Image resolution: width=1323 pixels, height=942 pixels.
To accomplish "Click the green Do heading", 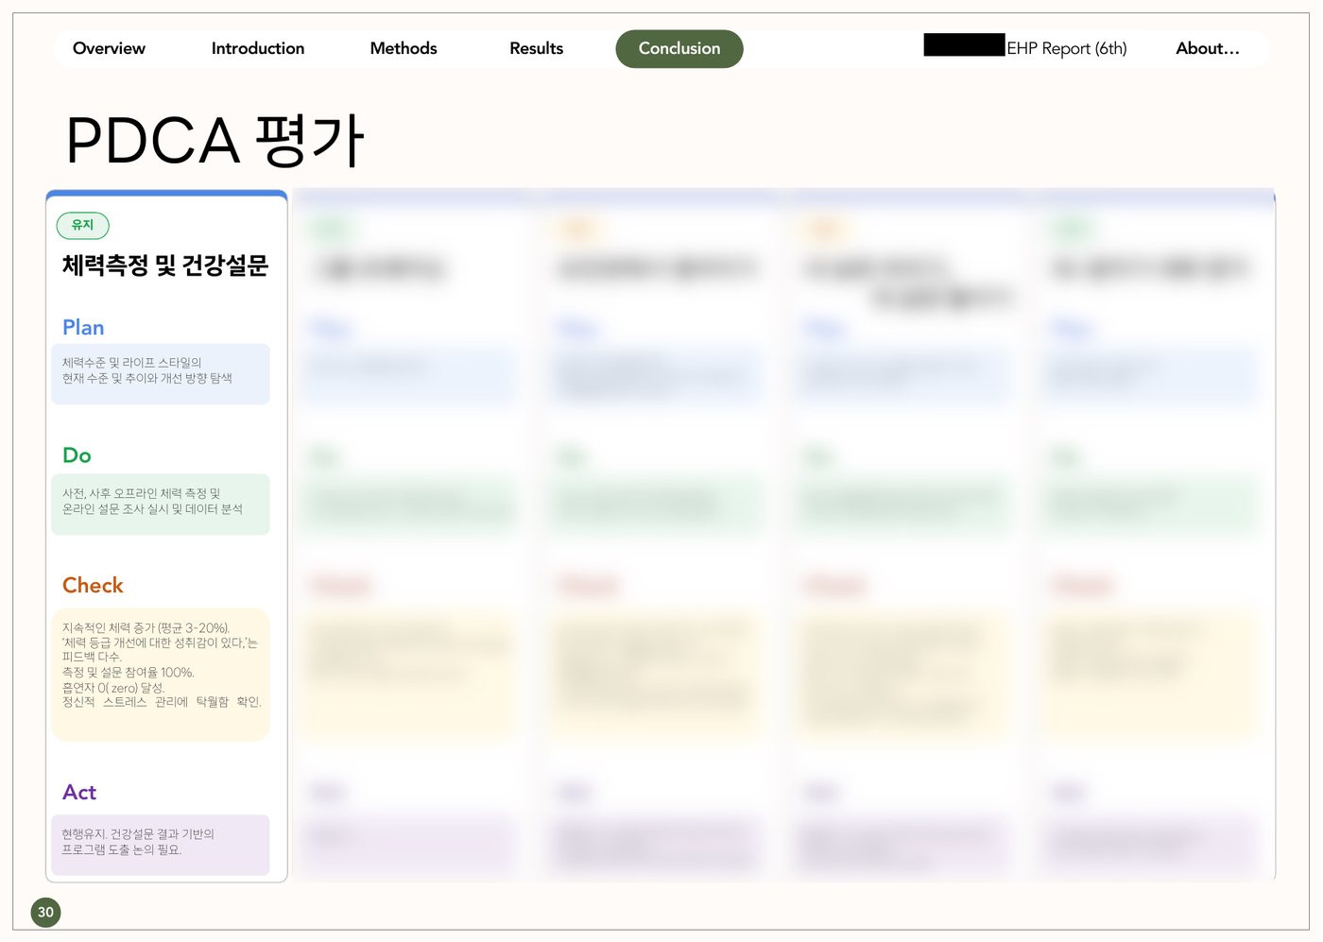I will click(x=77, y=455).
